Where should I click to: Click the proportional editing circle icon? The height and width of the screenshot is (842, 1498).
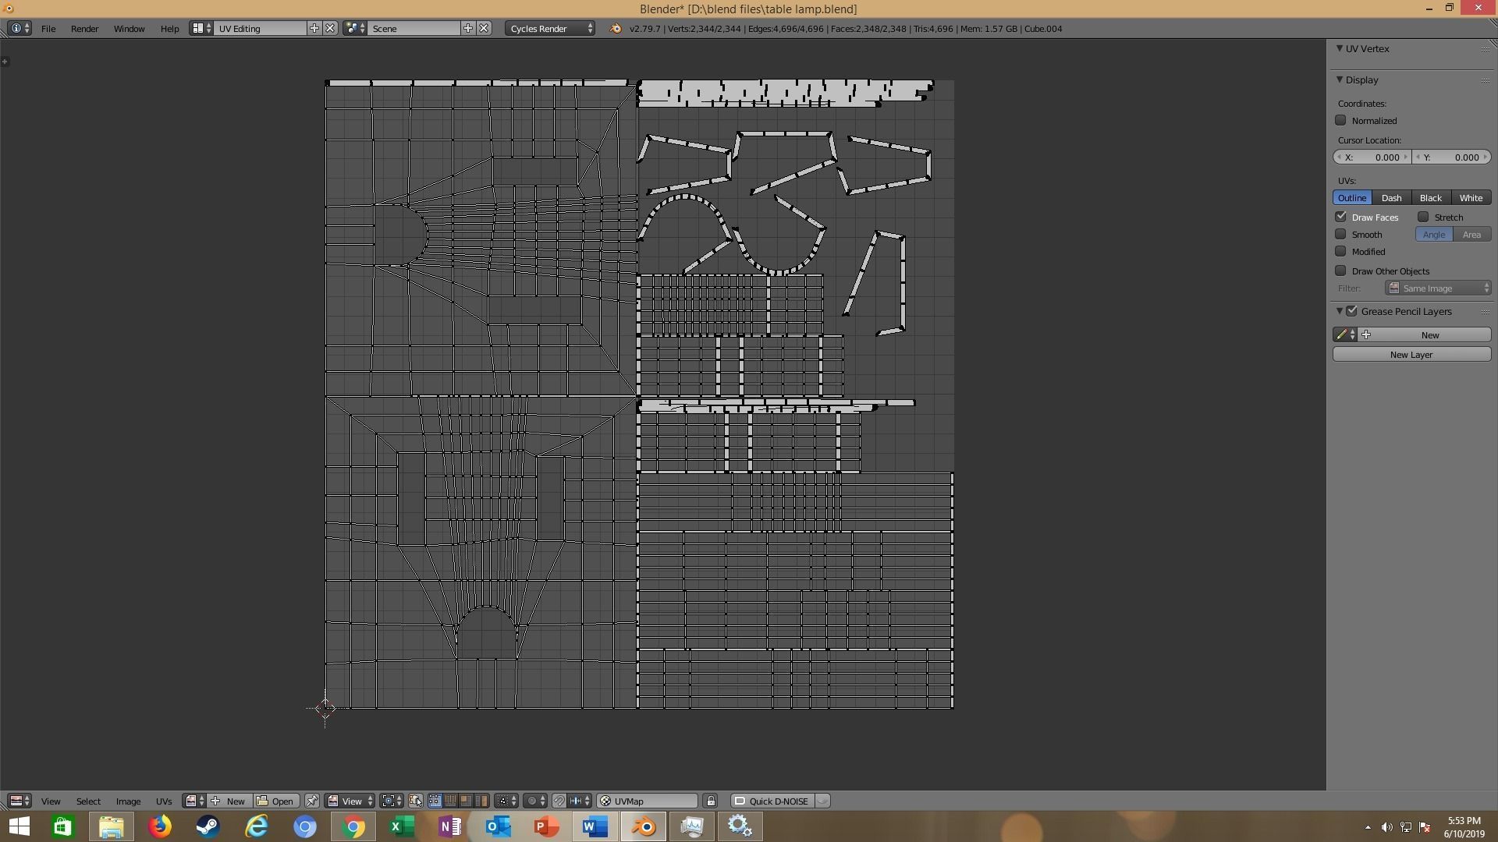531,801
